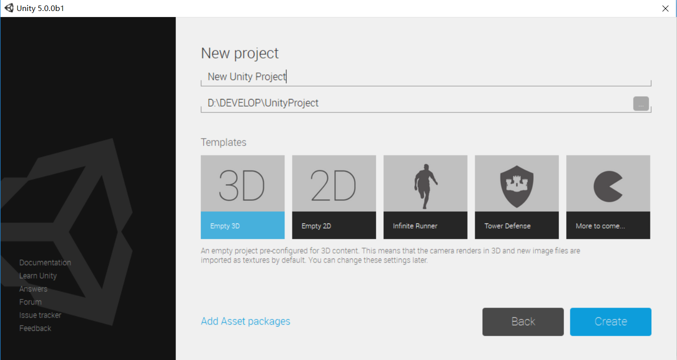This screenshot has height=360, width=677.
Task: Open the Feedback link
Action: 35,328
